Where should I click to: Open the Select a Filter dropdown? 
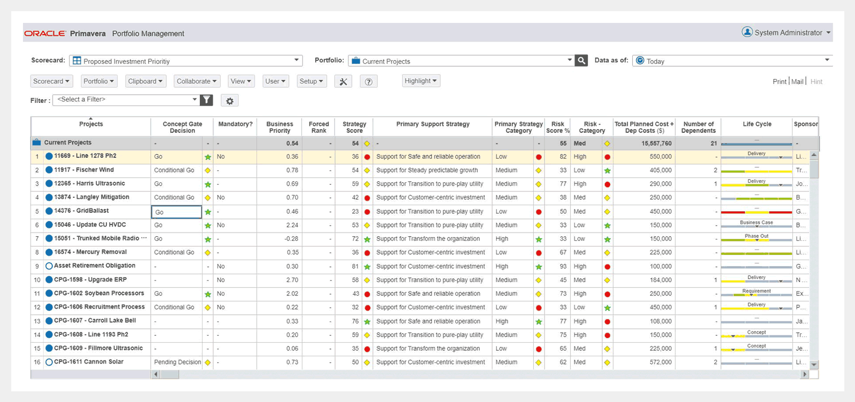point(195,100)
